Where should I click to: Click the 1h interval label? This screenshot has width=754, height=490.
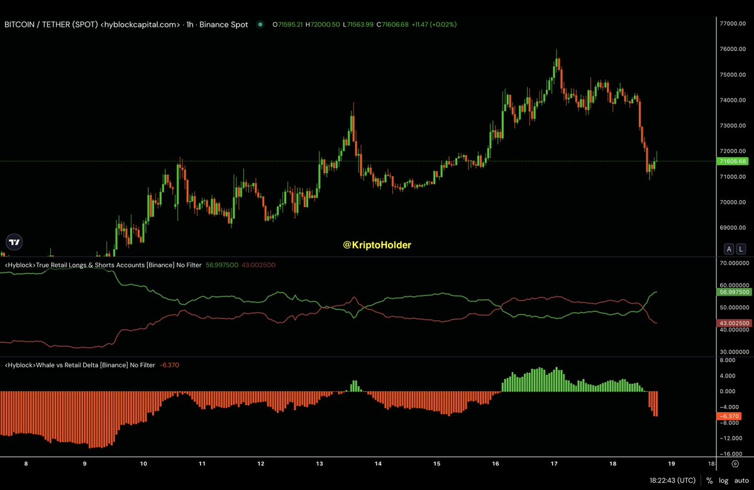[x=190, y=25]
